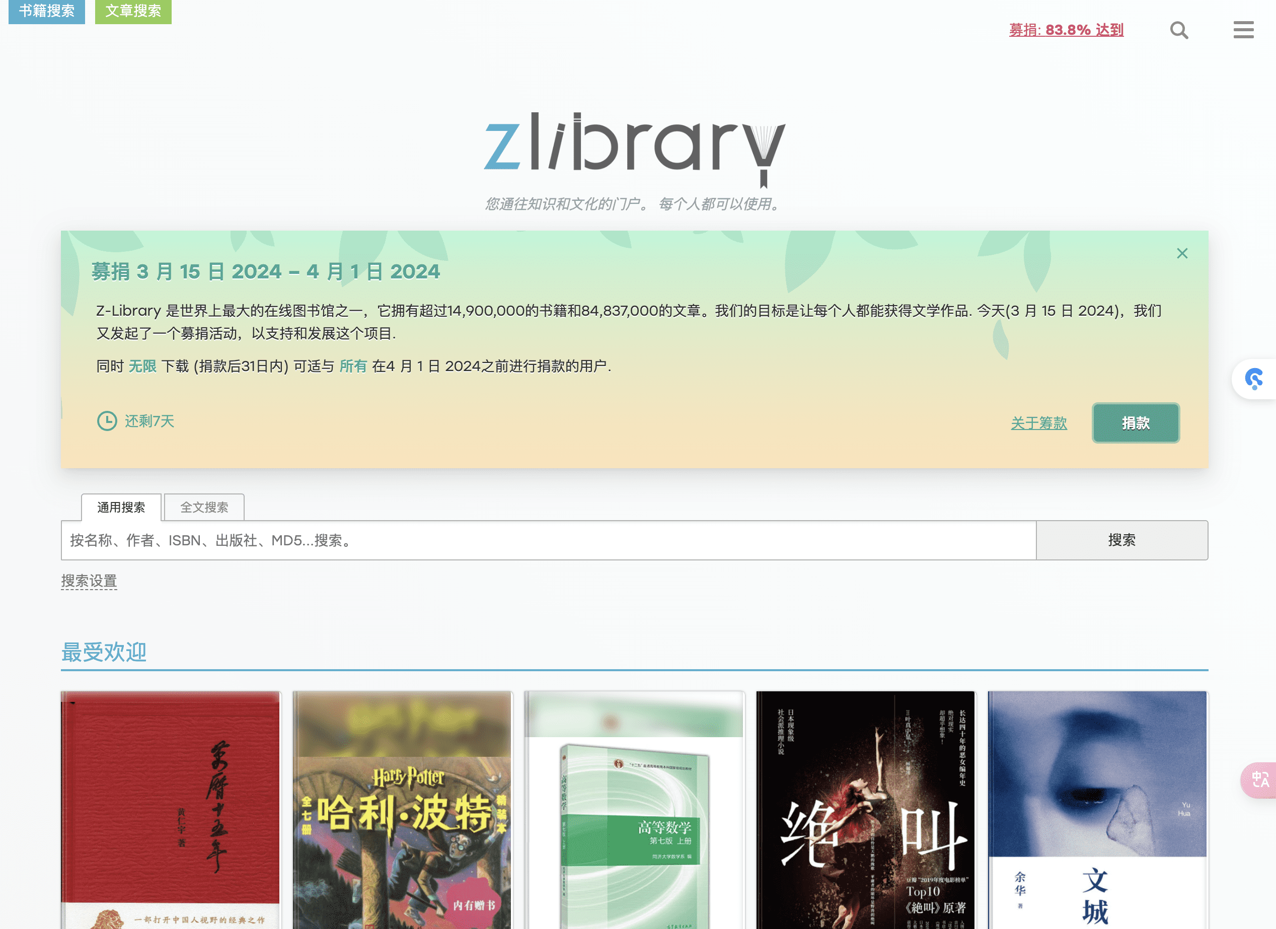Open the 高等数学 book cover
The width and height of the screenshot is (1276, 929).
(x=634, y=810)
